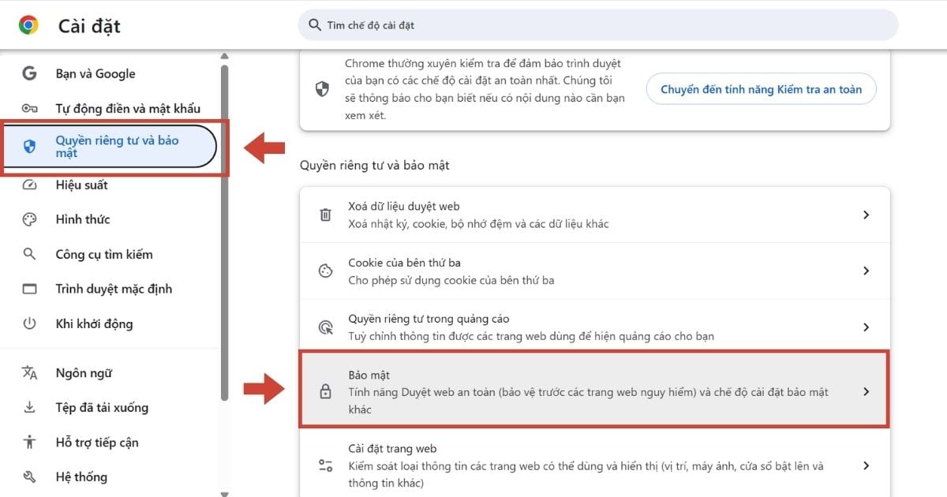Go to Hiệu suất settings page
The height and width of the screenshot is (497, 947).
click(x=81, y=185)
